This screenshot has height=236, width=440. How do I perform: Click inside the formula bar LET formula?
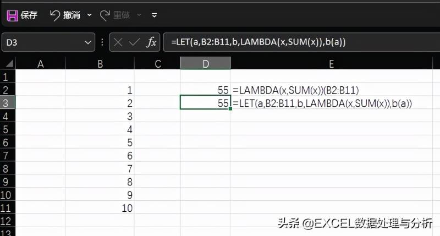tap(258, 42)
